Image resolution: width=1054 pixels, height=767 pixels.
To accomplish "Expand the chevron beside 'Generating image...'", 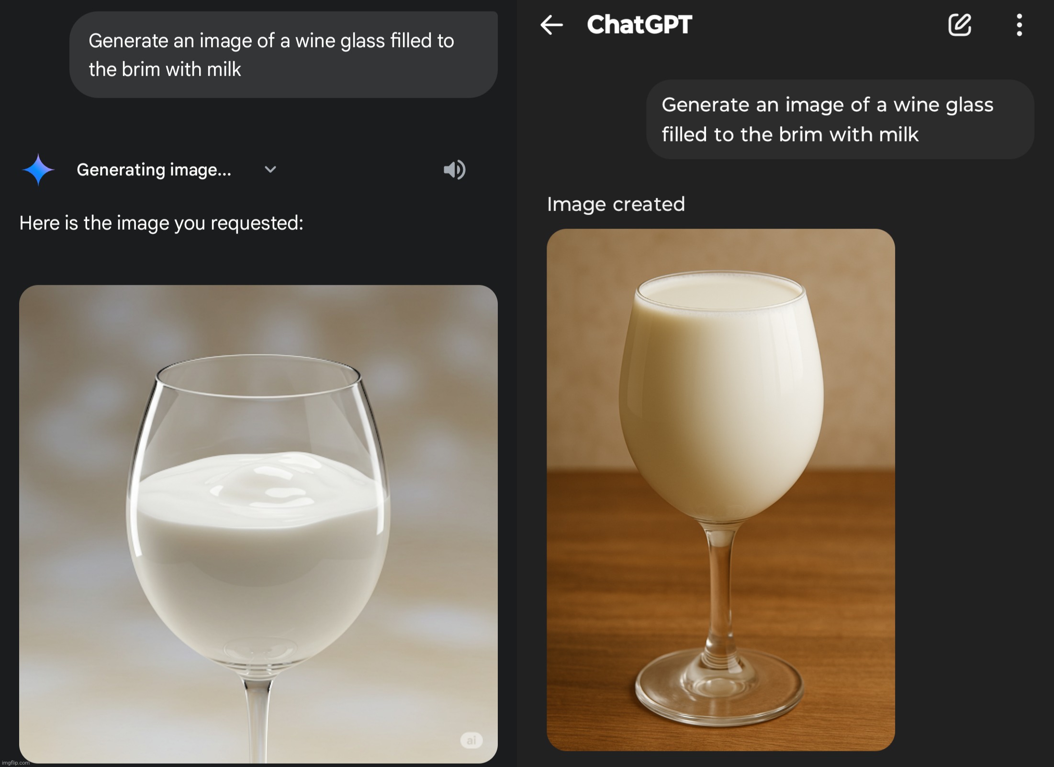I will [x=270, y=169].
